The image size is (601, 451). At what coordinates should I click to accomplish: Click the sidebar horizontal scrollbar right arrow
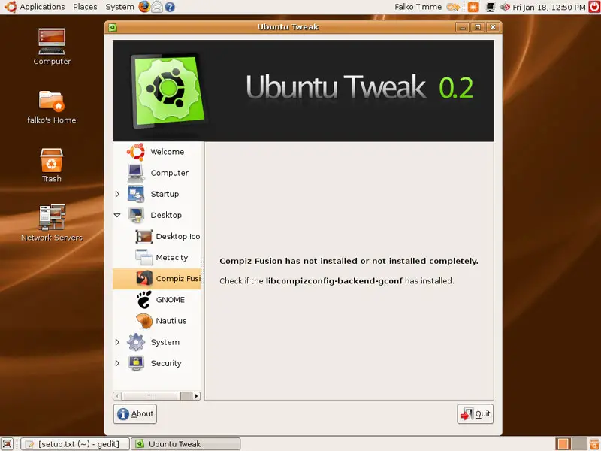[196, 396]
